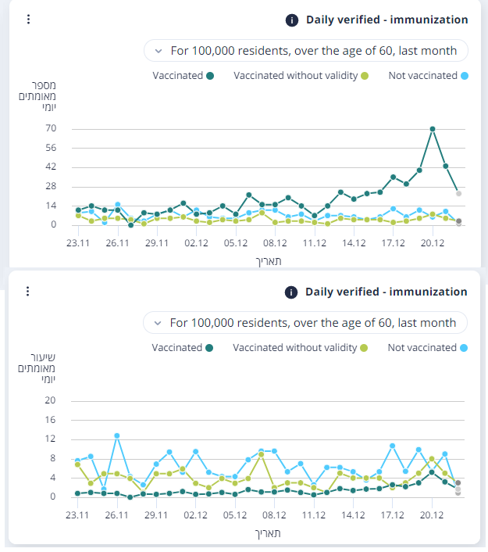Expand the top chart's filter dropdown

tap(306, 51)
